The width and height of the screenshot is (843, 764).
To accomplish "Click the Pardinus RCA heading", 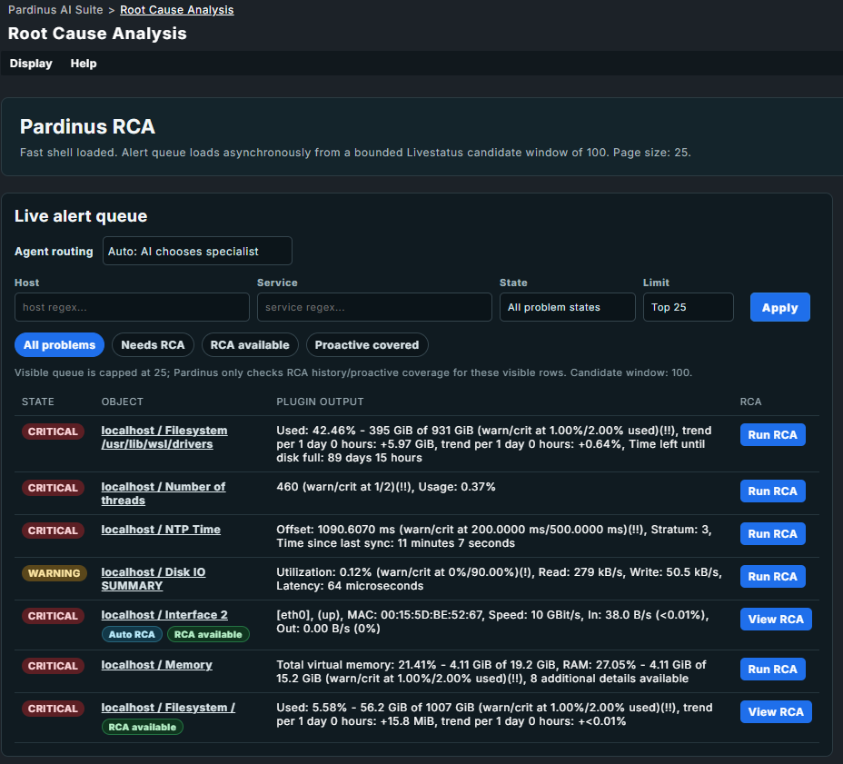I will [87, 126].
